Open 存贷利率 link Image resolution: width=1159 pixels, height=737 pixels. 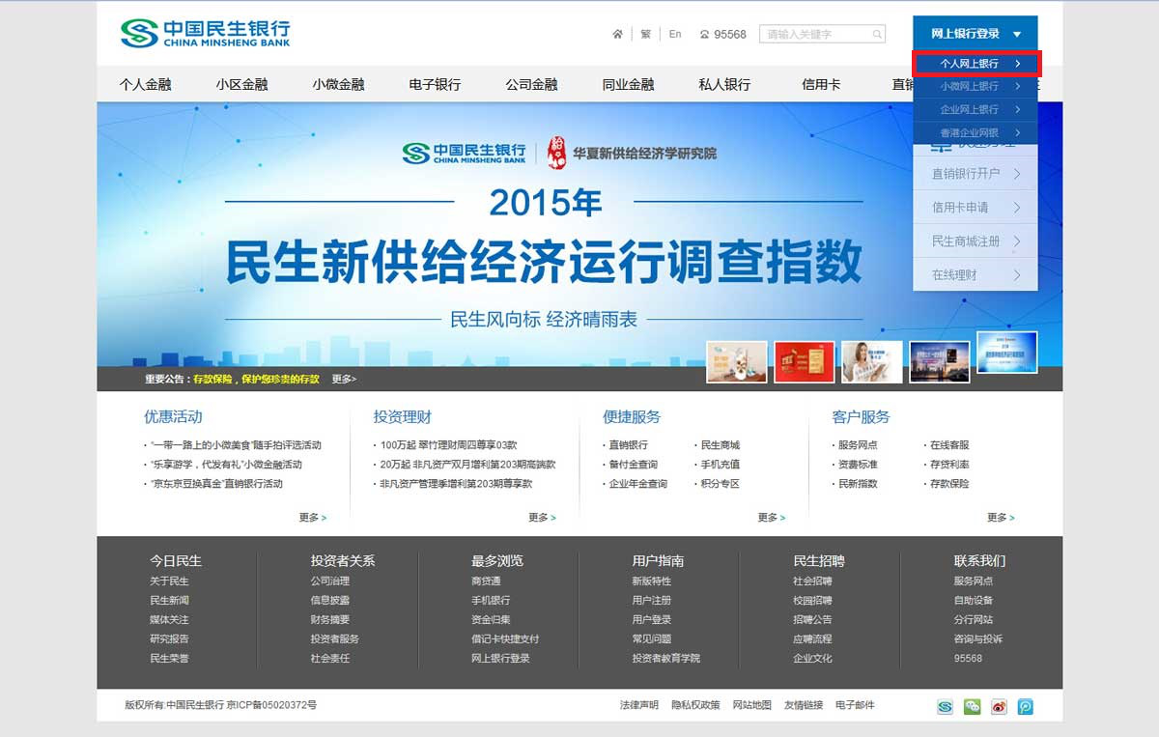click(x=949, y=465)
